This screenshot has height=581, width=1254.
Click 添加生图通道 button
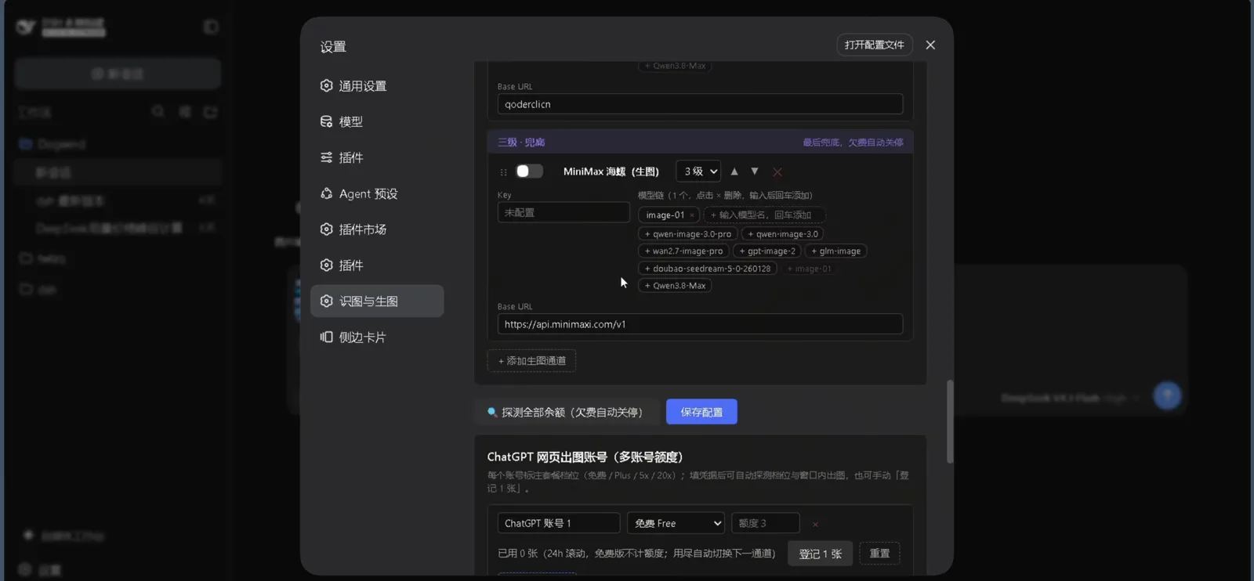532,361
